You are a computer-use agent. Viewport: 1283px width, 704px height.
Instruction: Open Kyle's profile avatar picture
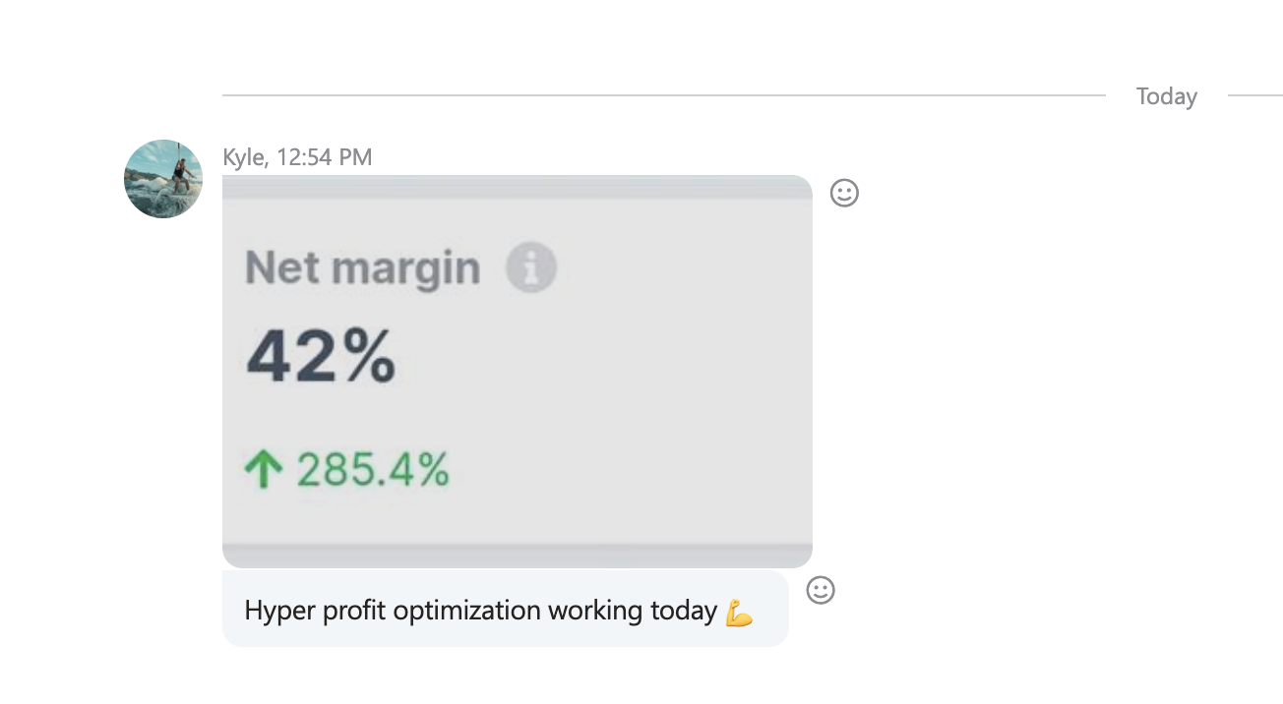(x=163, y=179)
